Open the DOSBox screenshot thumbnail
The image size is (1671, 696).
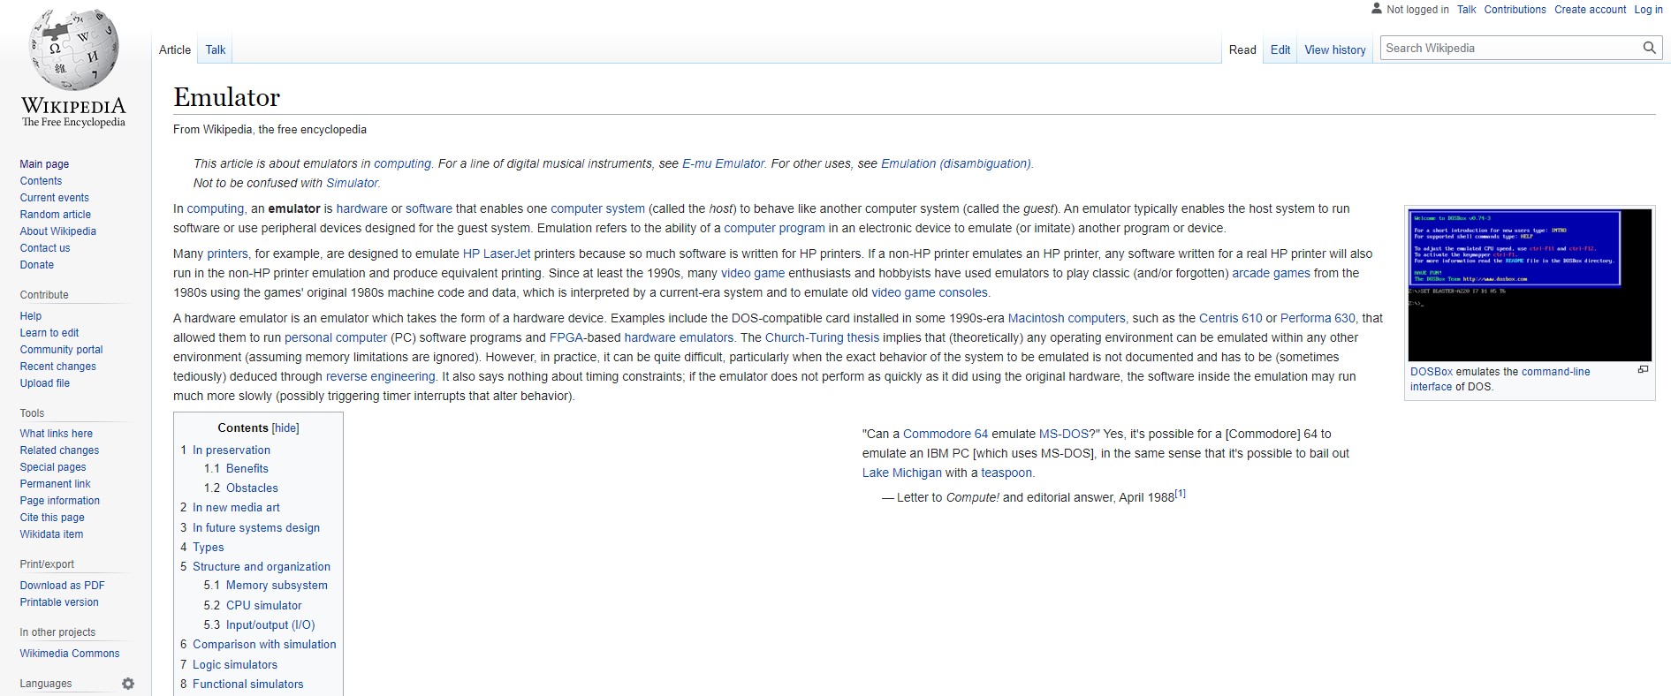click(x=1530, y=284)
